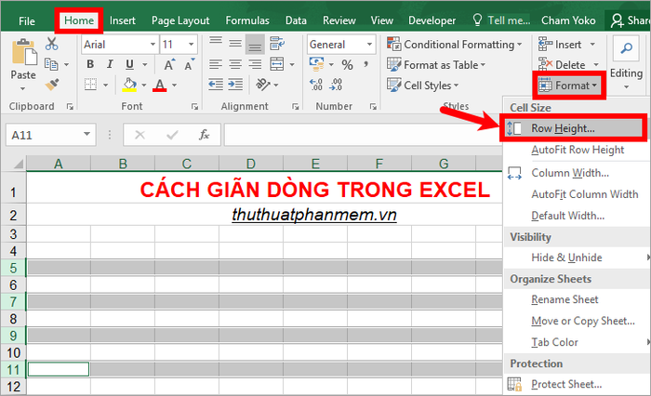651x396 pixels.
Task: Click the Copy icon in Clipboard
Action: (x=51, y=64)
